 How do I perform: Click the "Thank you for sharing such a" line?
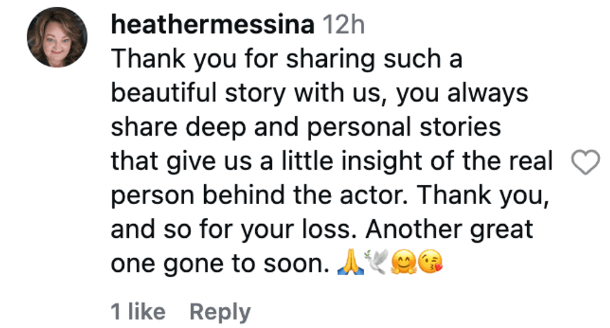[286, 60]
